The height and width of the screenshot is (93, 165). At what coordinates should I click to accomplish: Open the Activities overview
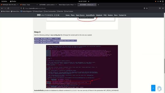click(4, 1)
